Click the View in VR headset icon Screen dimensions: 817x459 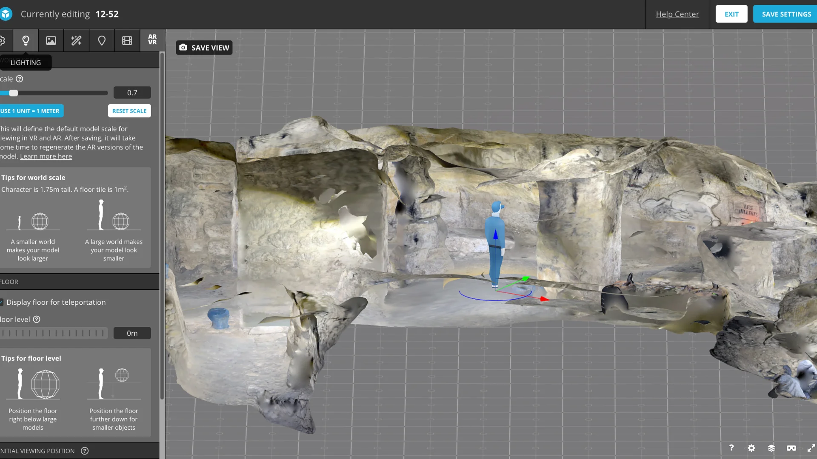(x=791, y=448)
